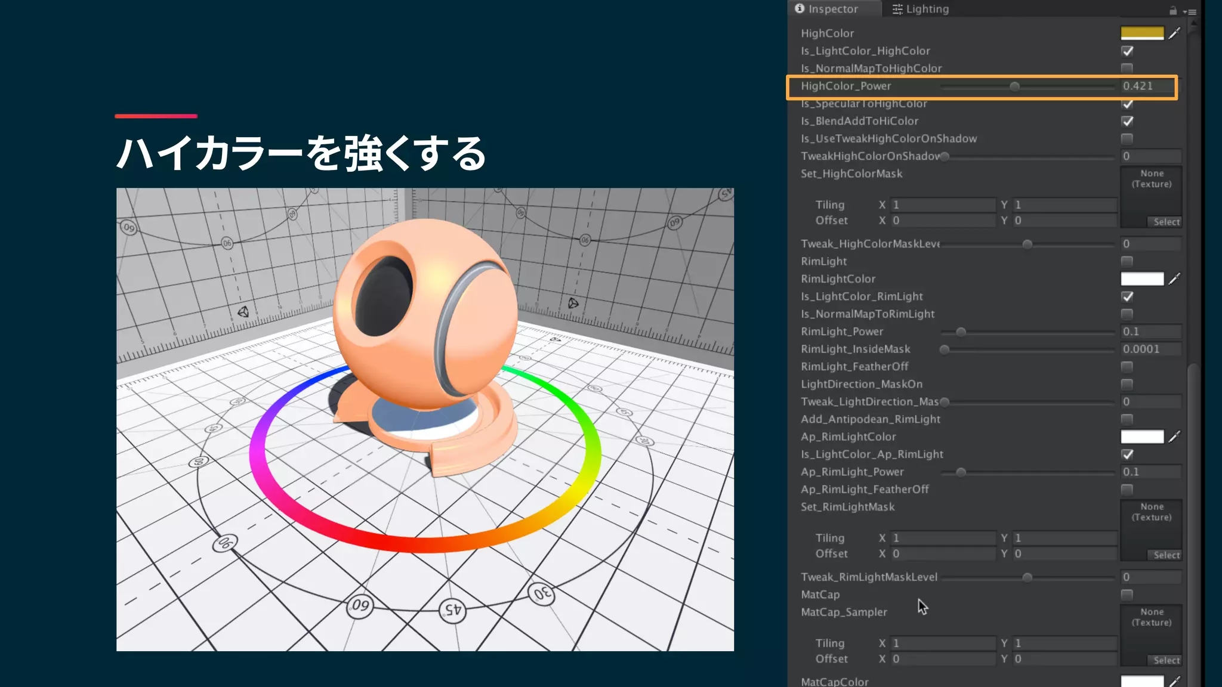The height and width of the screenshot is (687, 1222).
Task: Switch to the Lighting tab
Action: pyautogui.click(x=920, y=9)
